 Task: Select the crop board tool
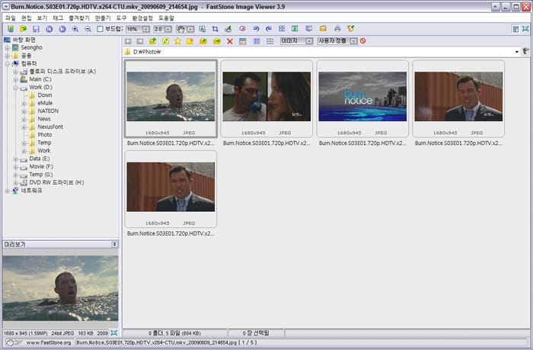pyautogui.click(x=215, y=29)
